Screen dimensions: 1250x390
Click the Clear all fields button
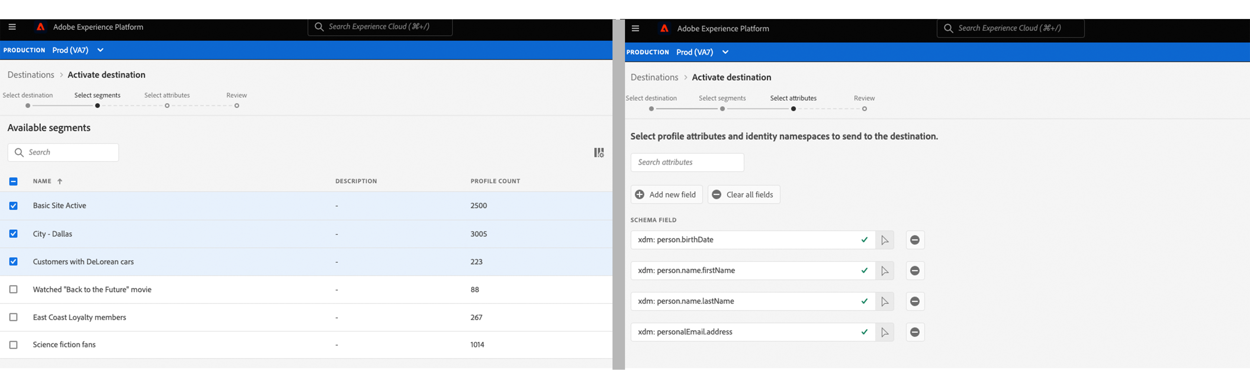point(743,195)
